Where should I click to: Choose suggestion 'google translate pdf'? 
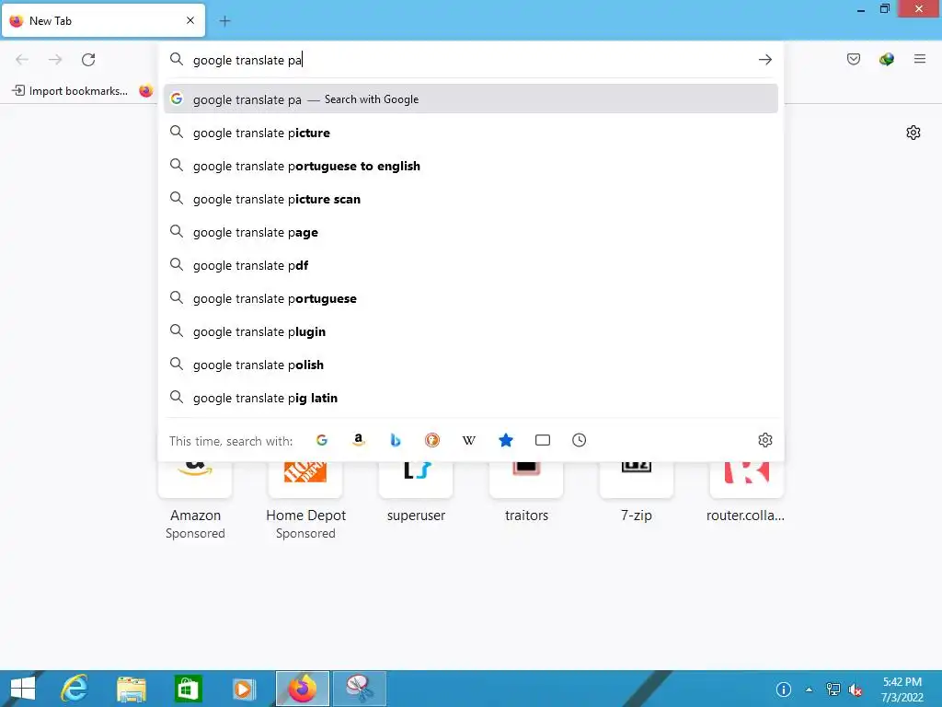470,264
